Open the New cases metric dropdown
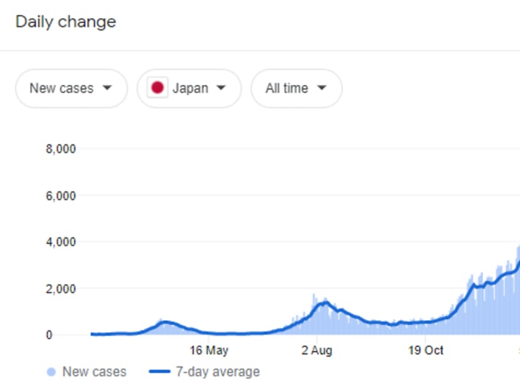This screenshot has width=520, height=389. point(71,88)
